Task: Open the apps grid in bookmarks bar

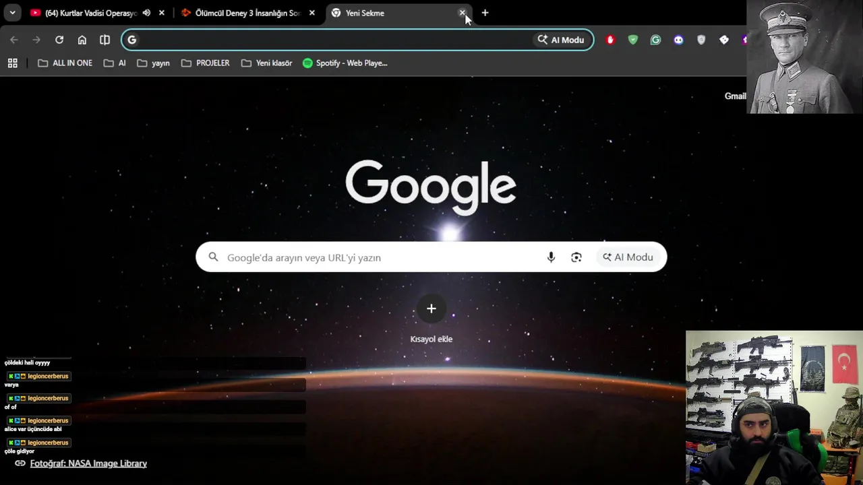Action: coord(12,63)
